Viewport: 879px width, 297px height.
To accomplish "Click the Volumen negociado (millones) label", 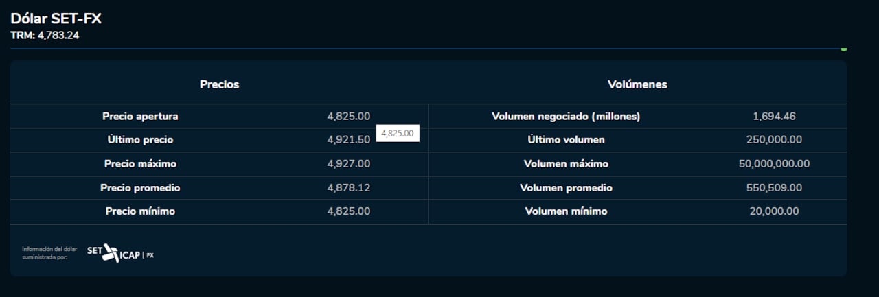I will point(566,117).
